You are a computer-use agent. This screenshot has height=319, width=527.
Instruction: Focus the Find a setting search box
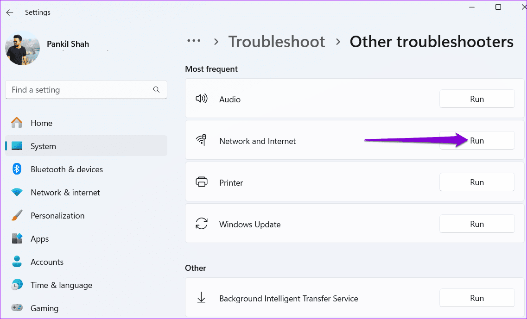[86, 90]
